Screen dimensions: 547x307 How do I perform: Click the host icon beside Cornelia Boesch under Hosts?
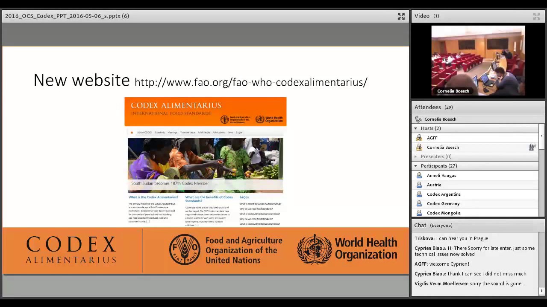[419, 147]
